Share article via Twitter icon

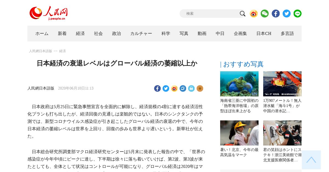[x=166, y=88]
